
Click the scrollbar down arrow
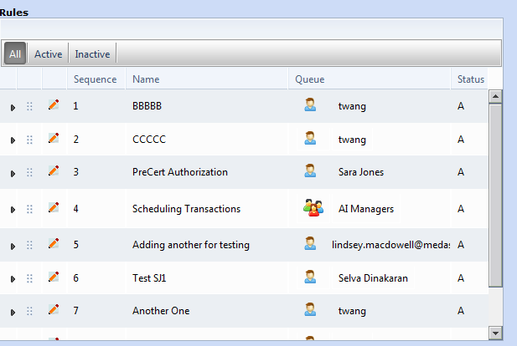pyautogui.click(x=494, y=333)
